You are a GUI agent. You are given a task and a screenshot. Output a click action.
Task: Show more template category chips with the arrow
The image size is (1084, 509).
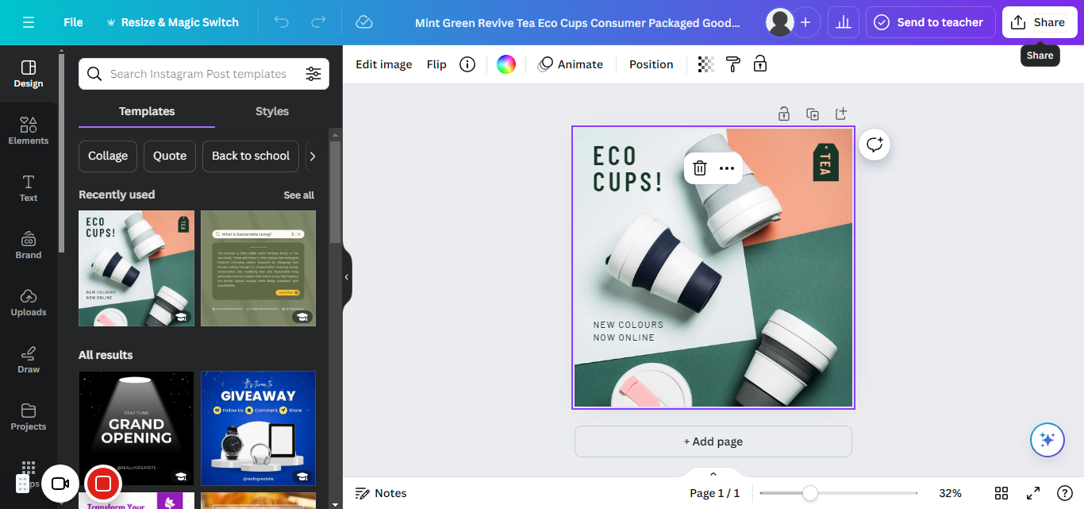click(x=312, y=156)
